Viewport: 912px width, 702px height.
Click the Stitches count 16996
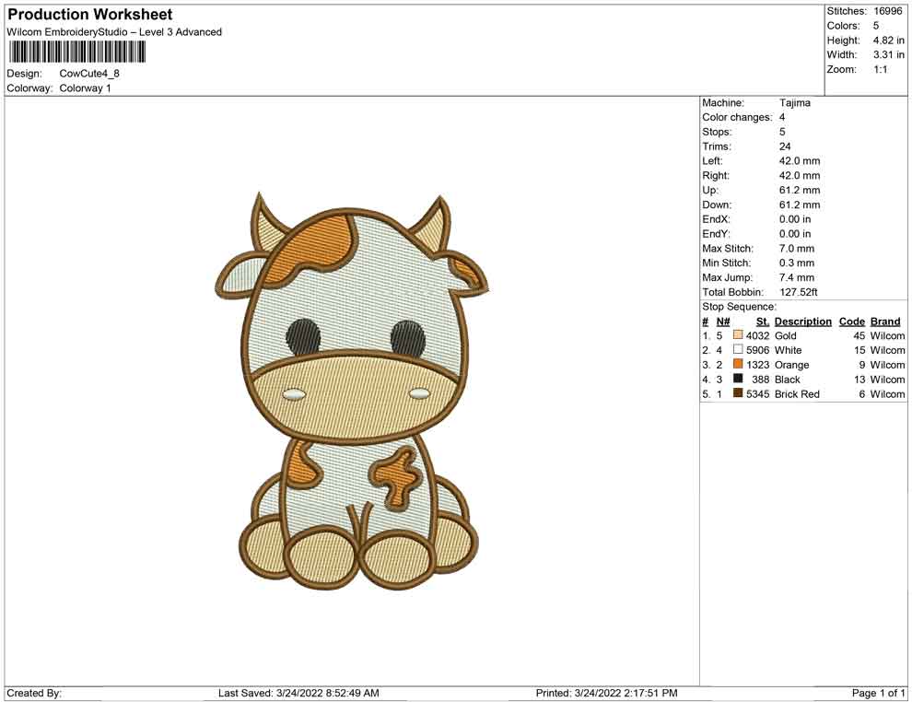(888, 11)
